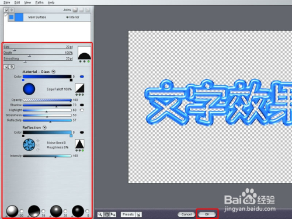Select the middle dot under Edge Falloff preview
Image resolution: width=292 pixels, height=219 pixels.
pos(79,95)
